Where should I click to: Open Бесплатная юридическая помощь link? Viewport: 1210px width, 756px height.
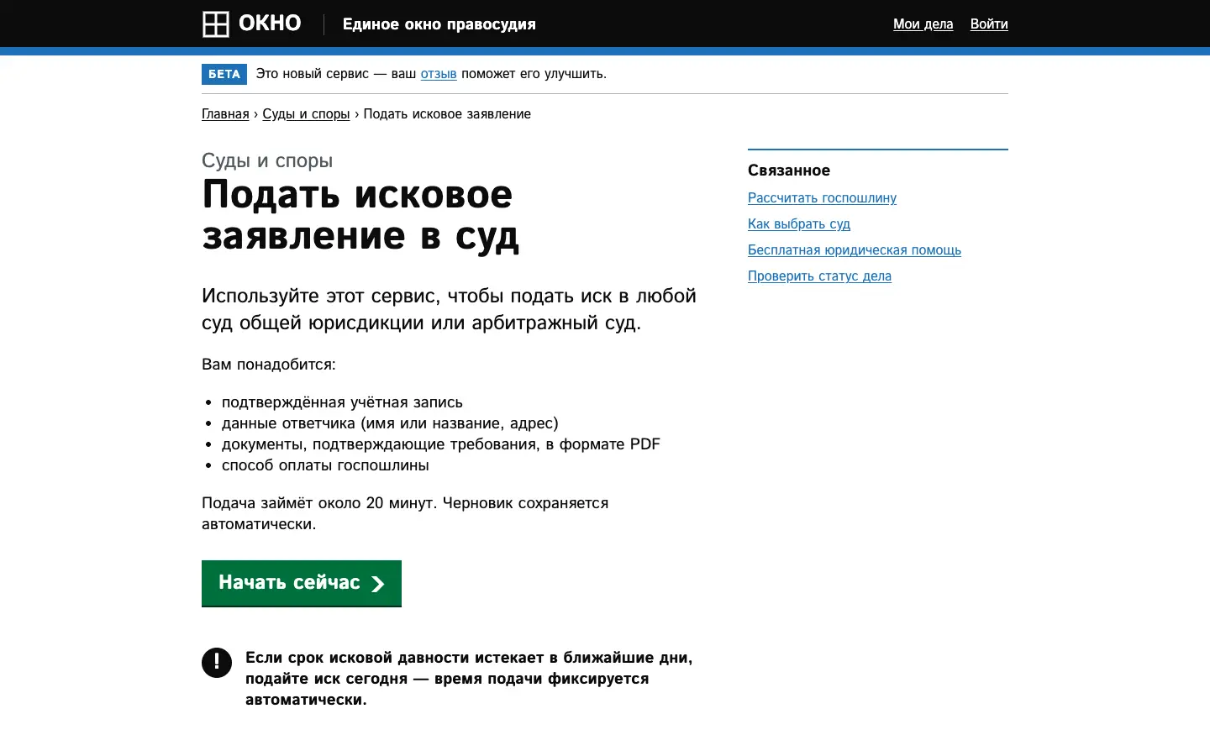[x=855, y=250]
